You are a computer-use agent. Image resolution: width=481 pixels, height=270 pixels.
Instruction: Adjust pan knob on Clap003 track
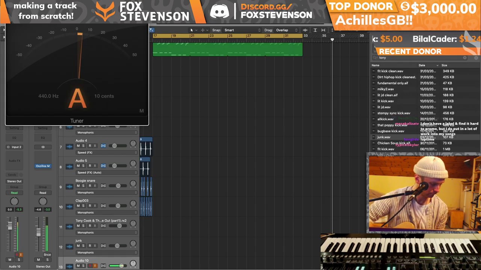(x=133, y=204)
